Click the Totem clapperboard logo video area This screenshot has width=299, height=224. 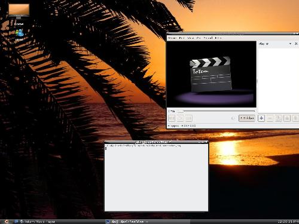click(x=211, y=74)
